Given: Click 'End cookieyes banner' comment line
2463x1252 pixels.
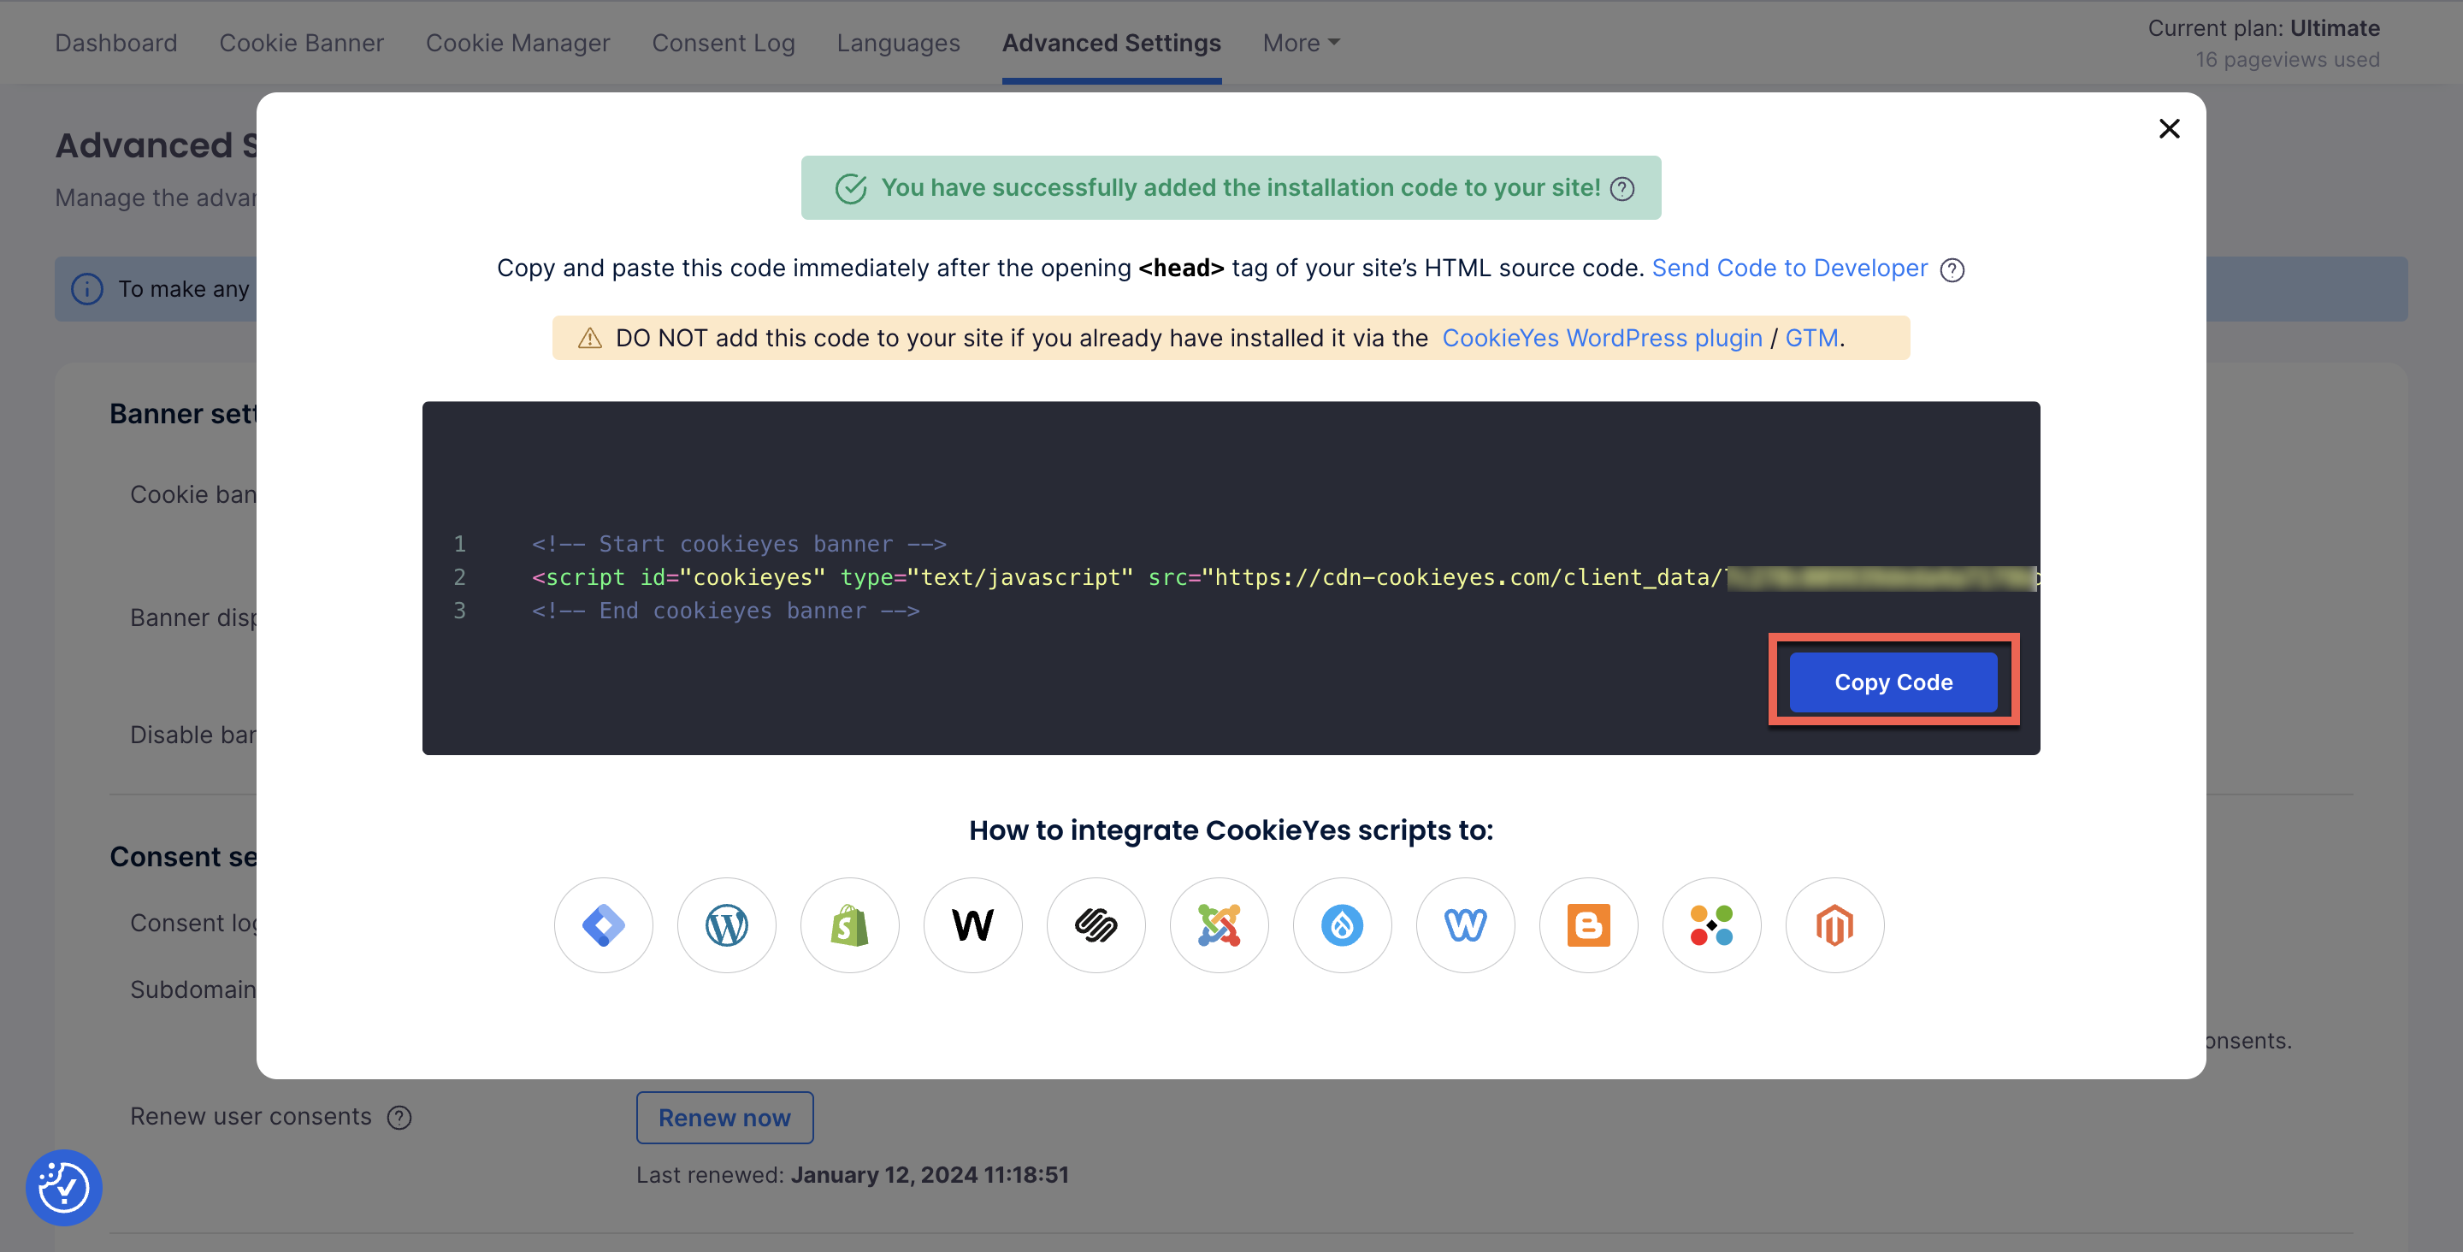Looking at the screenshot, I should 726,611.
